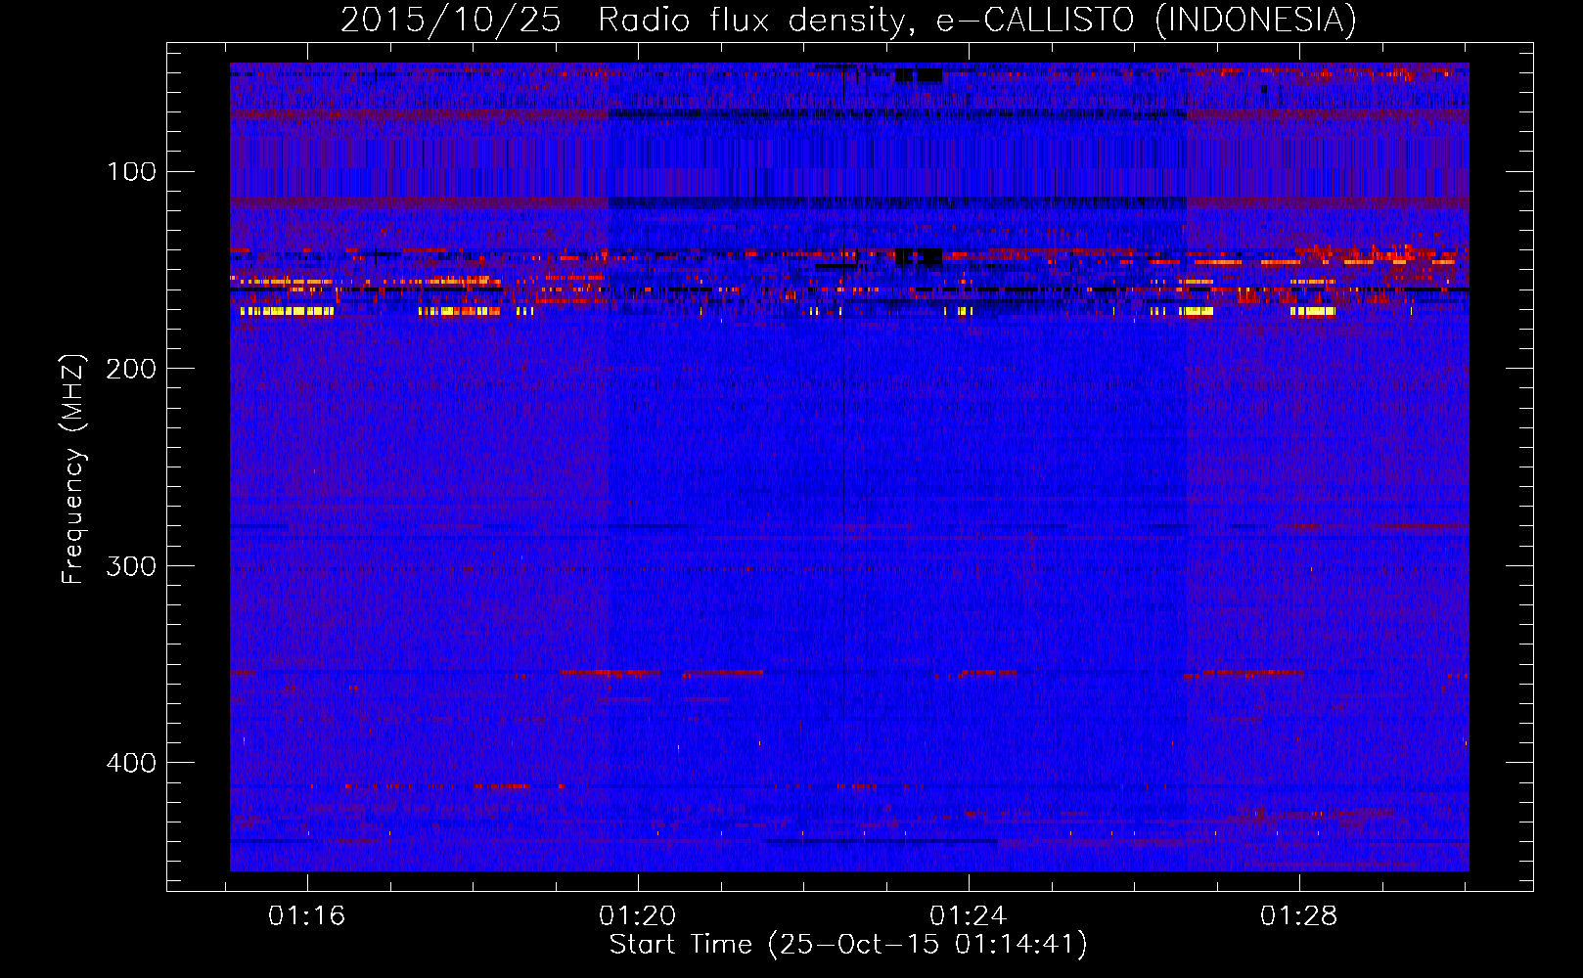Click the "01:16" time tick label
The width and height of the screenshot is (1583, 978).
307,915
